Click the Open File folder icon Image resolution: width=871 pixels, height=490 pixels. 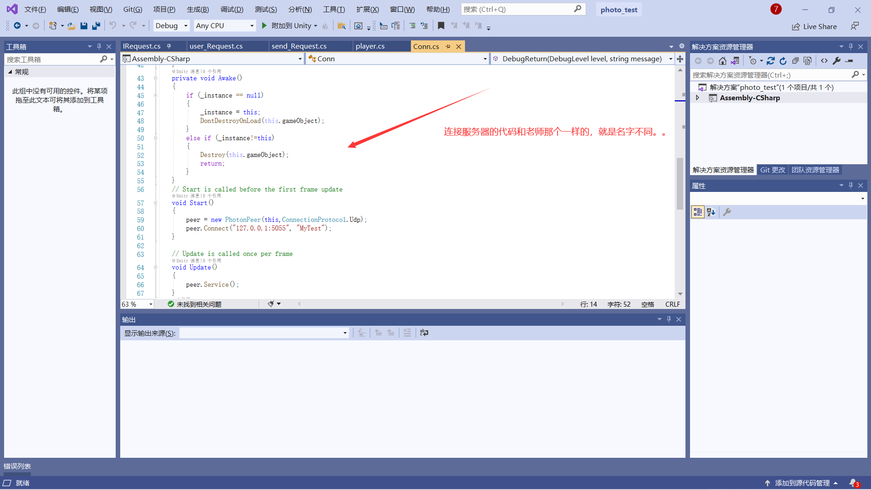(71, 26)
